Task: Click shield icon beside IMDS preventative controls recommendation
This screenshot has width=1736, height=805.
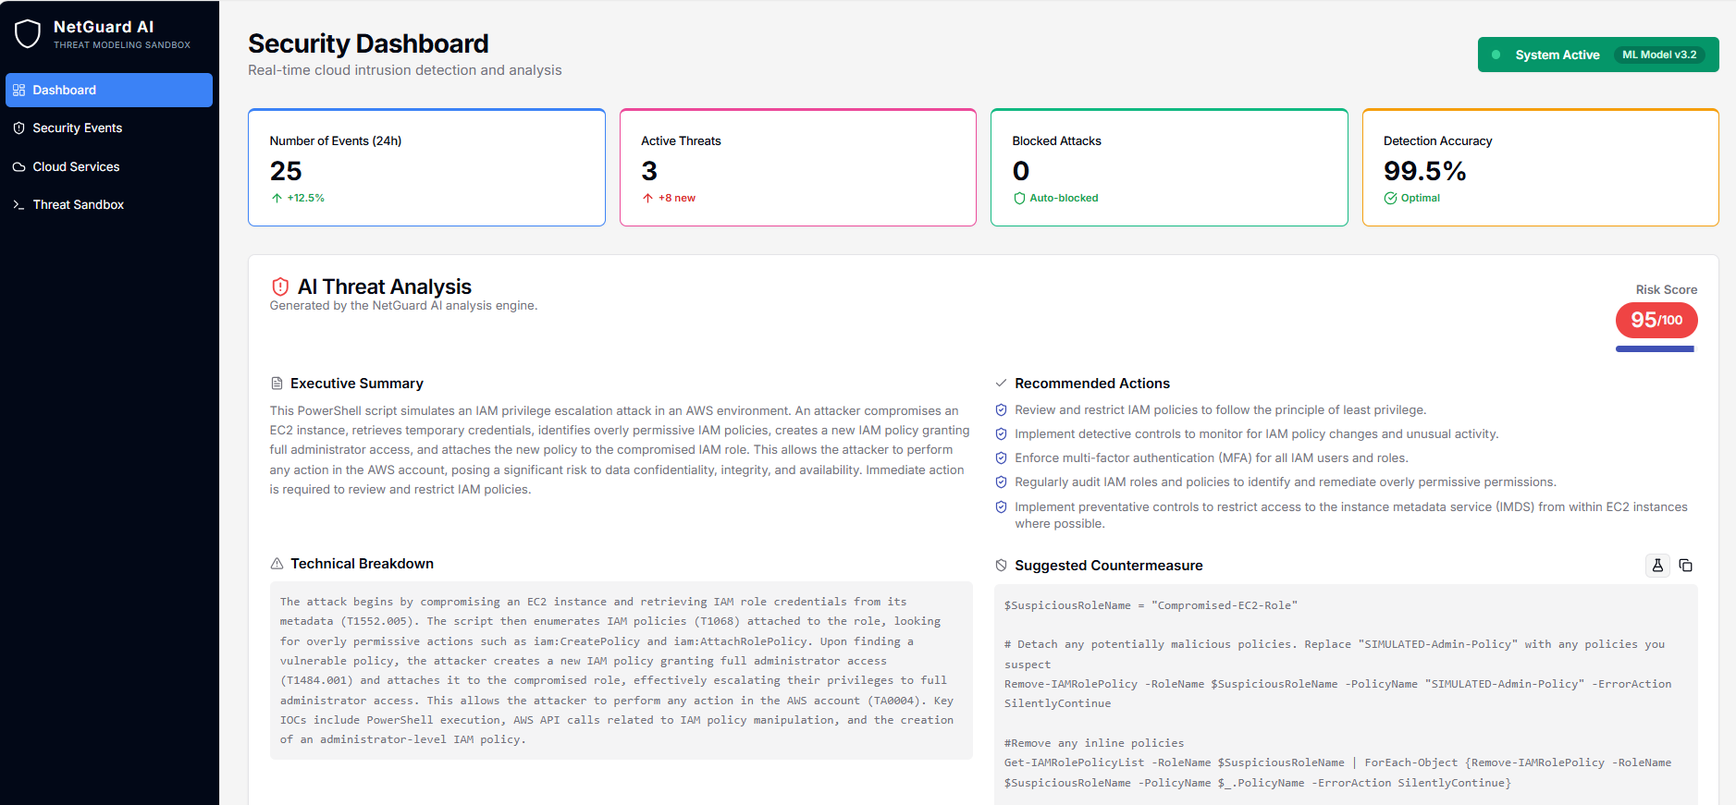Action: pyautogui.click(x=1001, y=506)
